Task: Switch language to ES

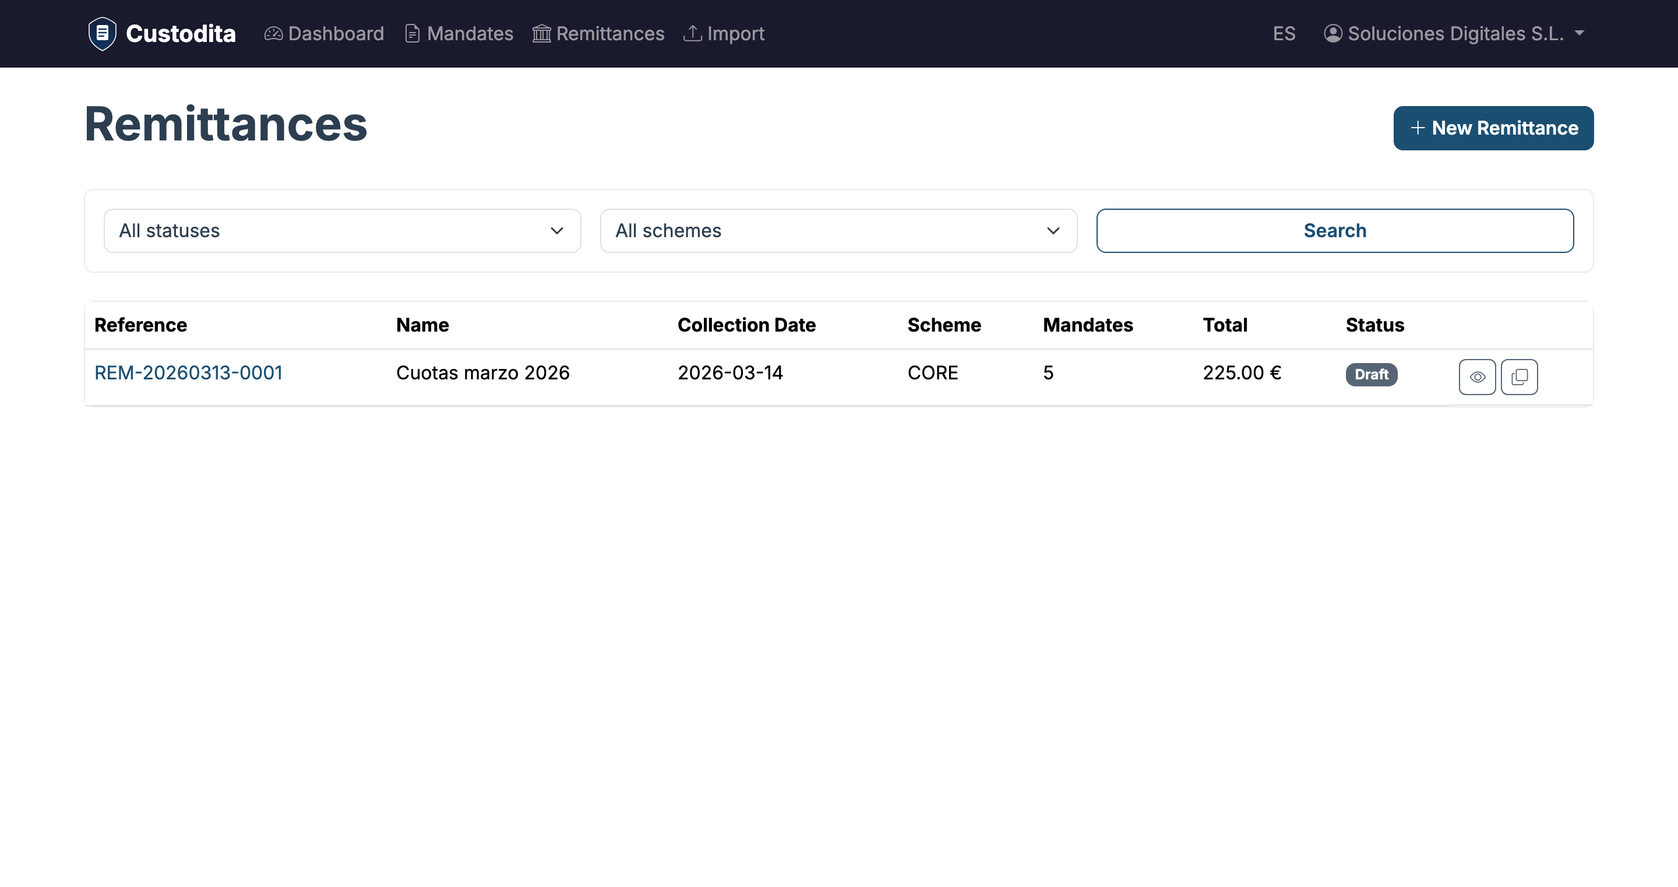Action: (1284, 33)
